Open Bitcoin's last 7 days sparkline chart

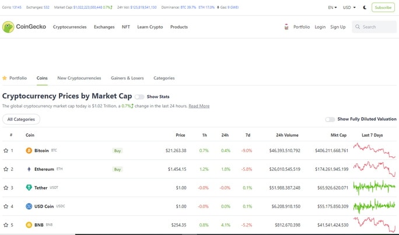[374, 150]
